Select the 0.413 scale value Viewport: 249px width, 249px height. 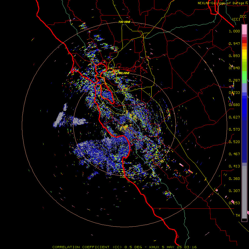(234, 166)
